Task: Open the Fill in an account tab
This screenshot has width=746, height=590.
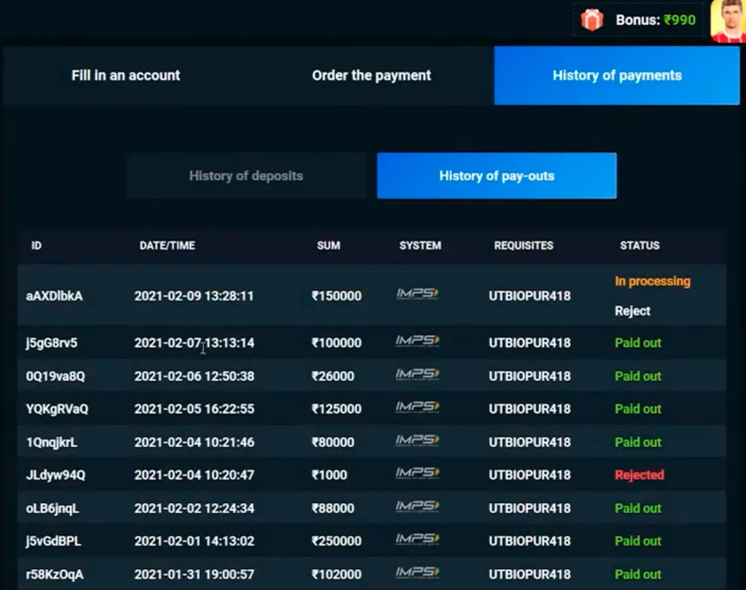Action: click(125, 75)
